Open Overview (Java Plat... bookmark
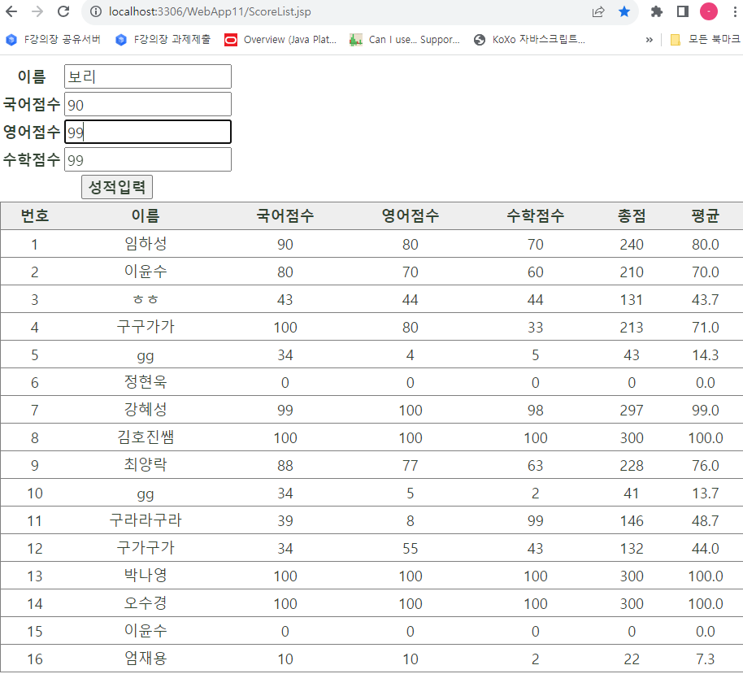Screen dimensions: 743x687 pos(280,40)
